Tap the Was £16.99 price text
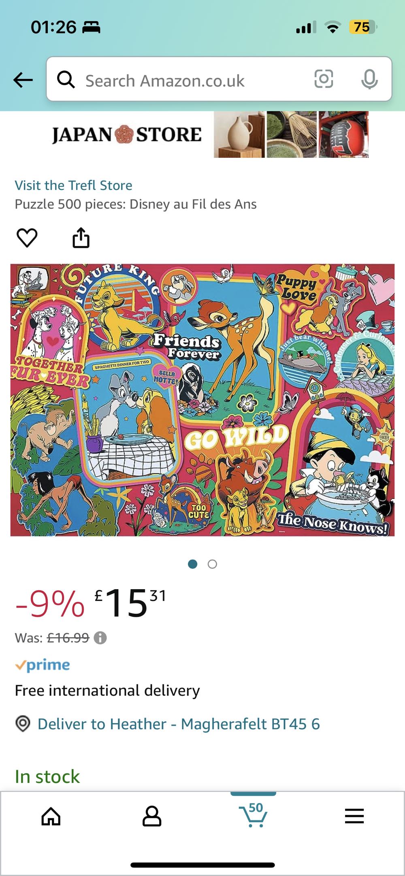 (52, 638)
